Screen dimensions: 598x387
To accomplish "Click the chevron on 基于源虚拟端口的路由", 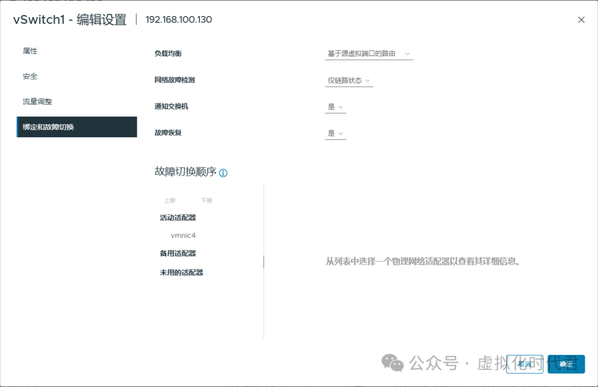I will pyautogui.click(x=408, y=54).
